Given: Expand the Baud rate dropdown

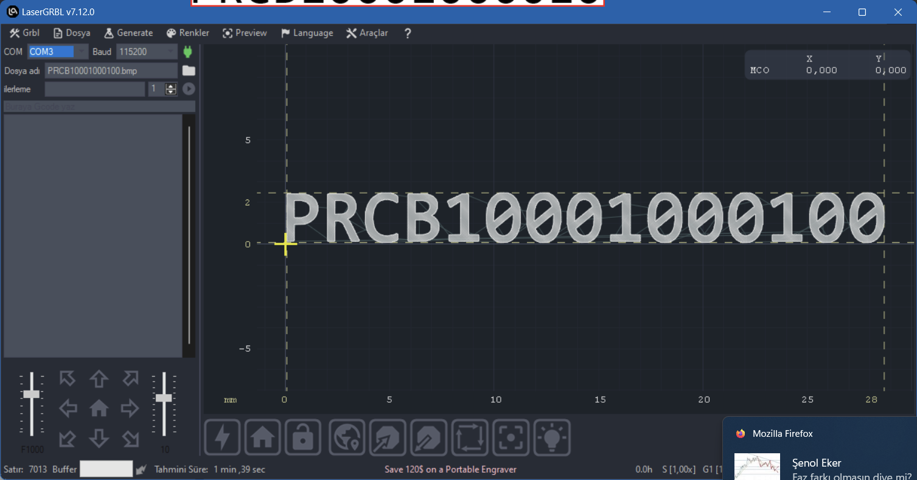Looking at the screenshot, I should point(171,52).
